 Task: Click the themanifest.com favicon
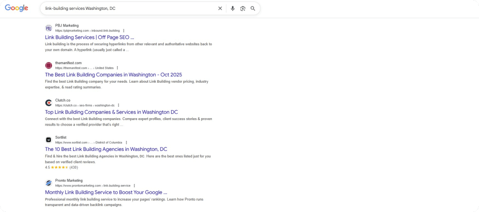(49, 65)
